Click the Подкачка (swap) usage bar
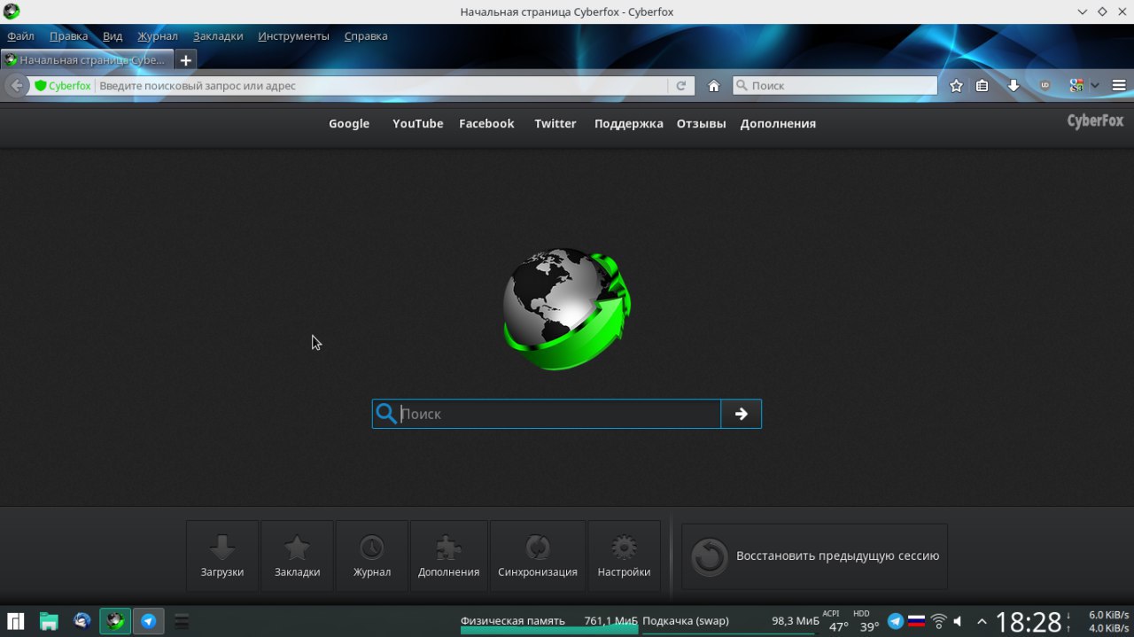Viewport: 1134px width, 637px height. 731,623
